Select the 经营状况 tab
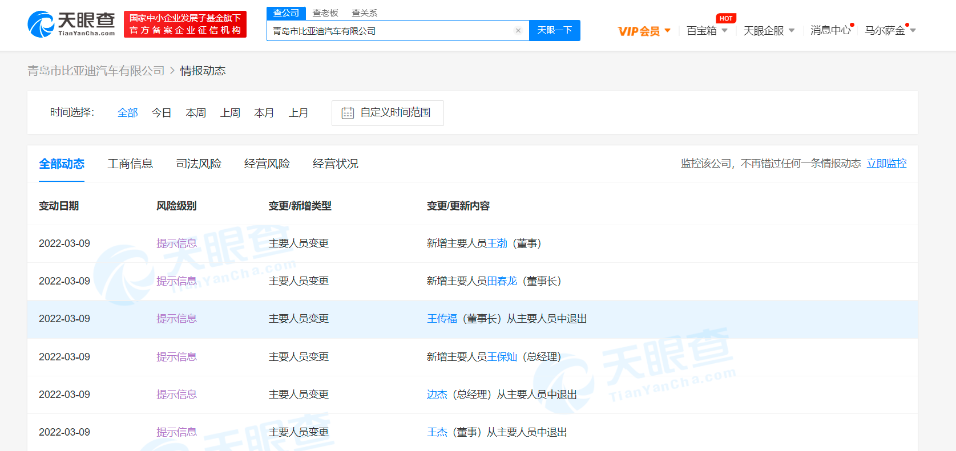 336,164
